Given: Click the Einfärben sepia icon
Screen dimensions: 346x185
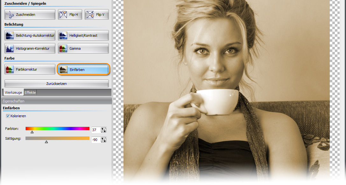Looking at the screenshot, I should (x=64, y=69).
